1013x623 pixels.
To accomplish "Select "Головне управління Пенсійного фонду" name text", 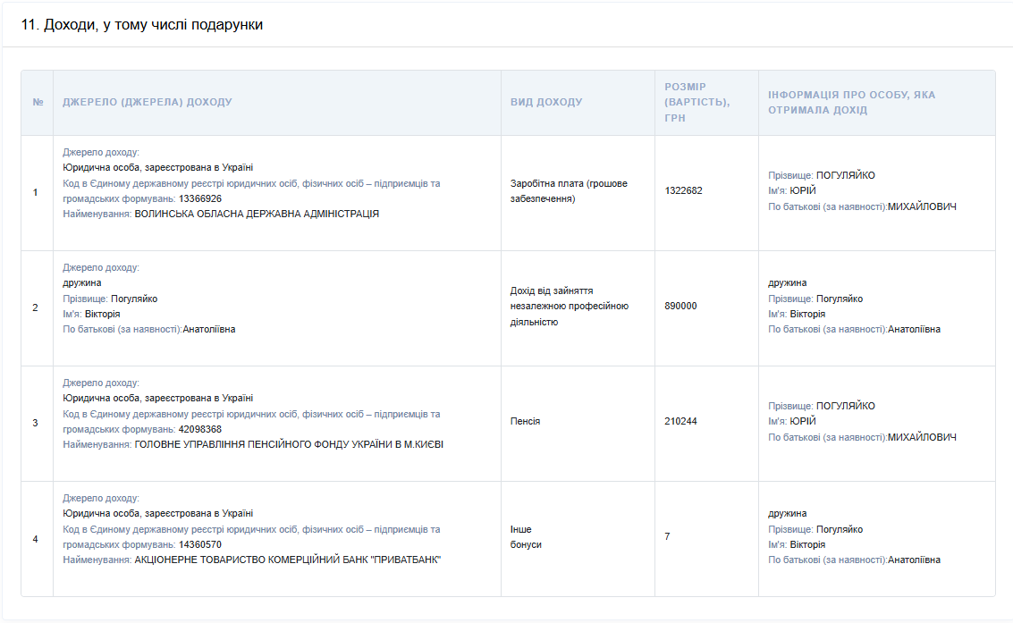I will [288, 444].
